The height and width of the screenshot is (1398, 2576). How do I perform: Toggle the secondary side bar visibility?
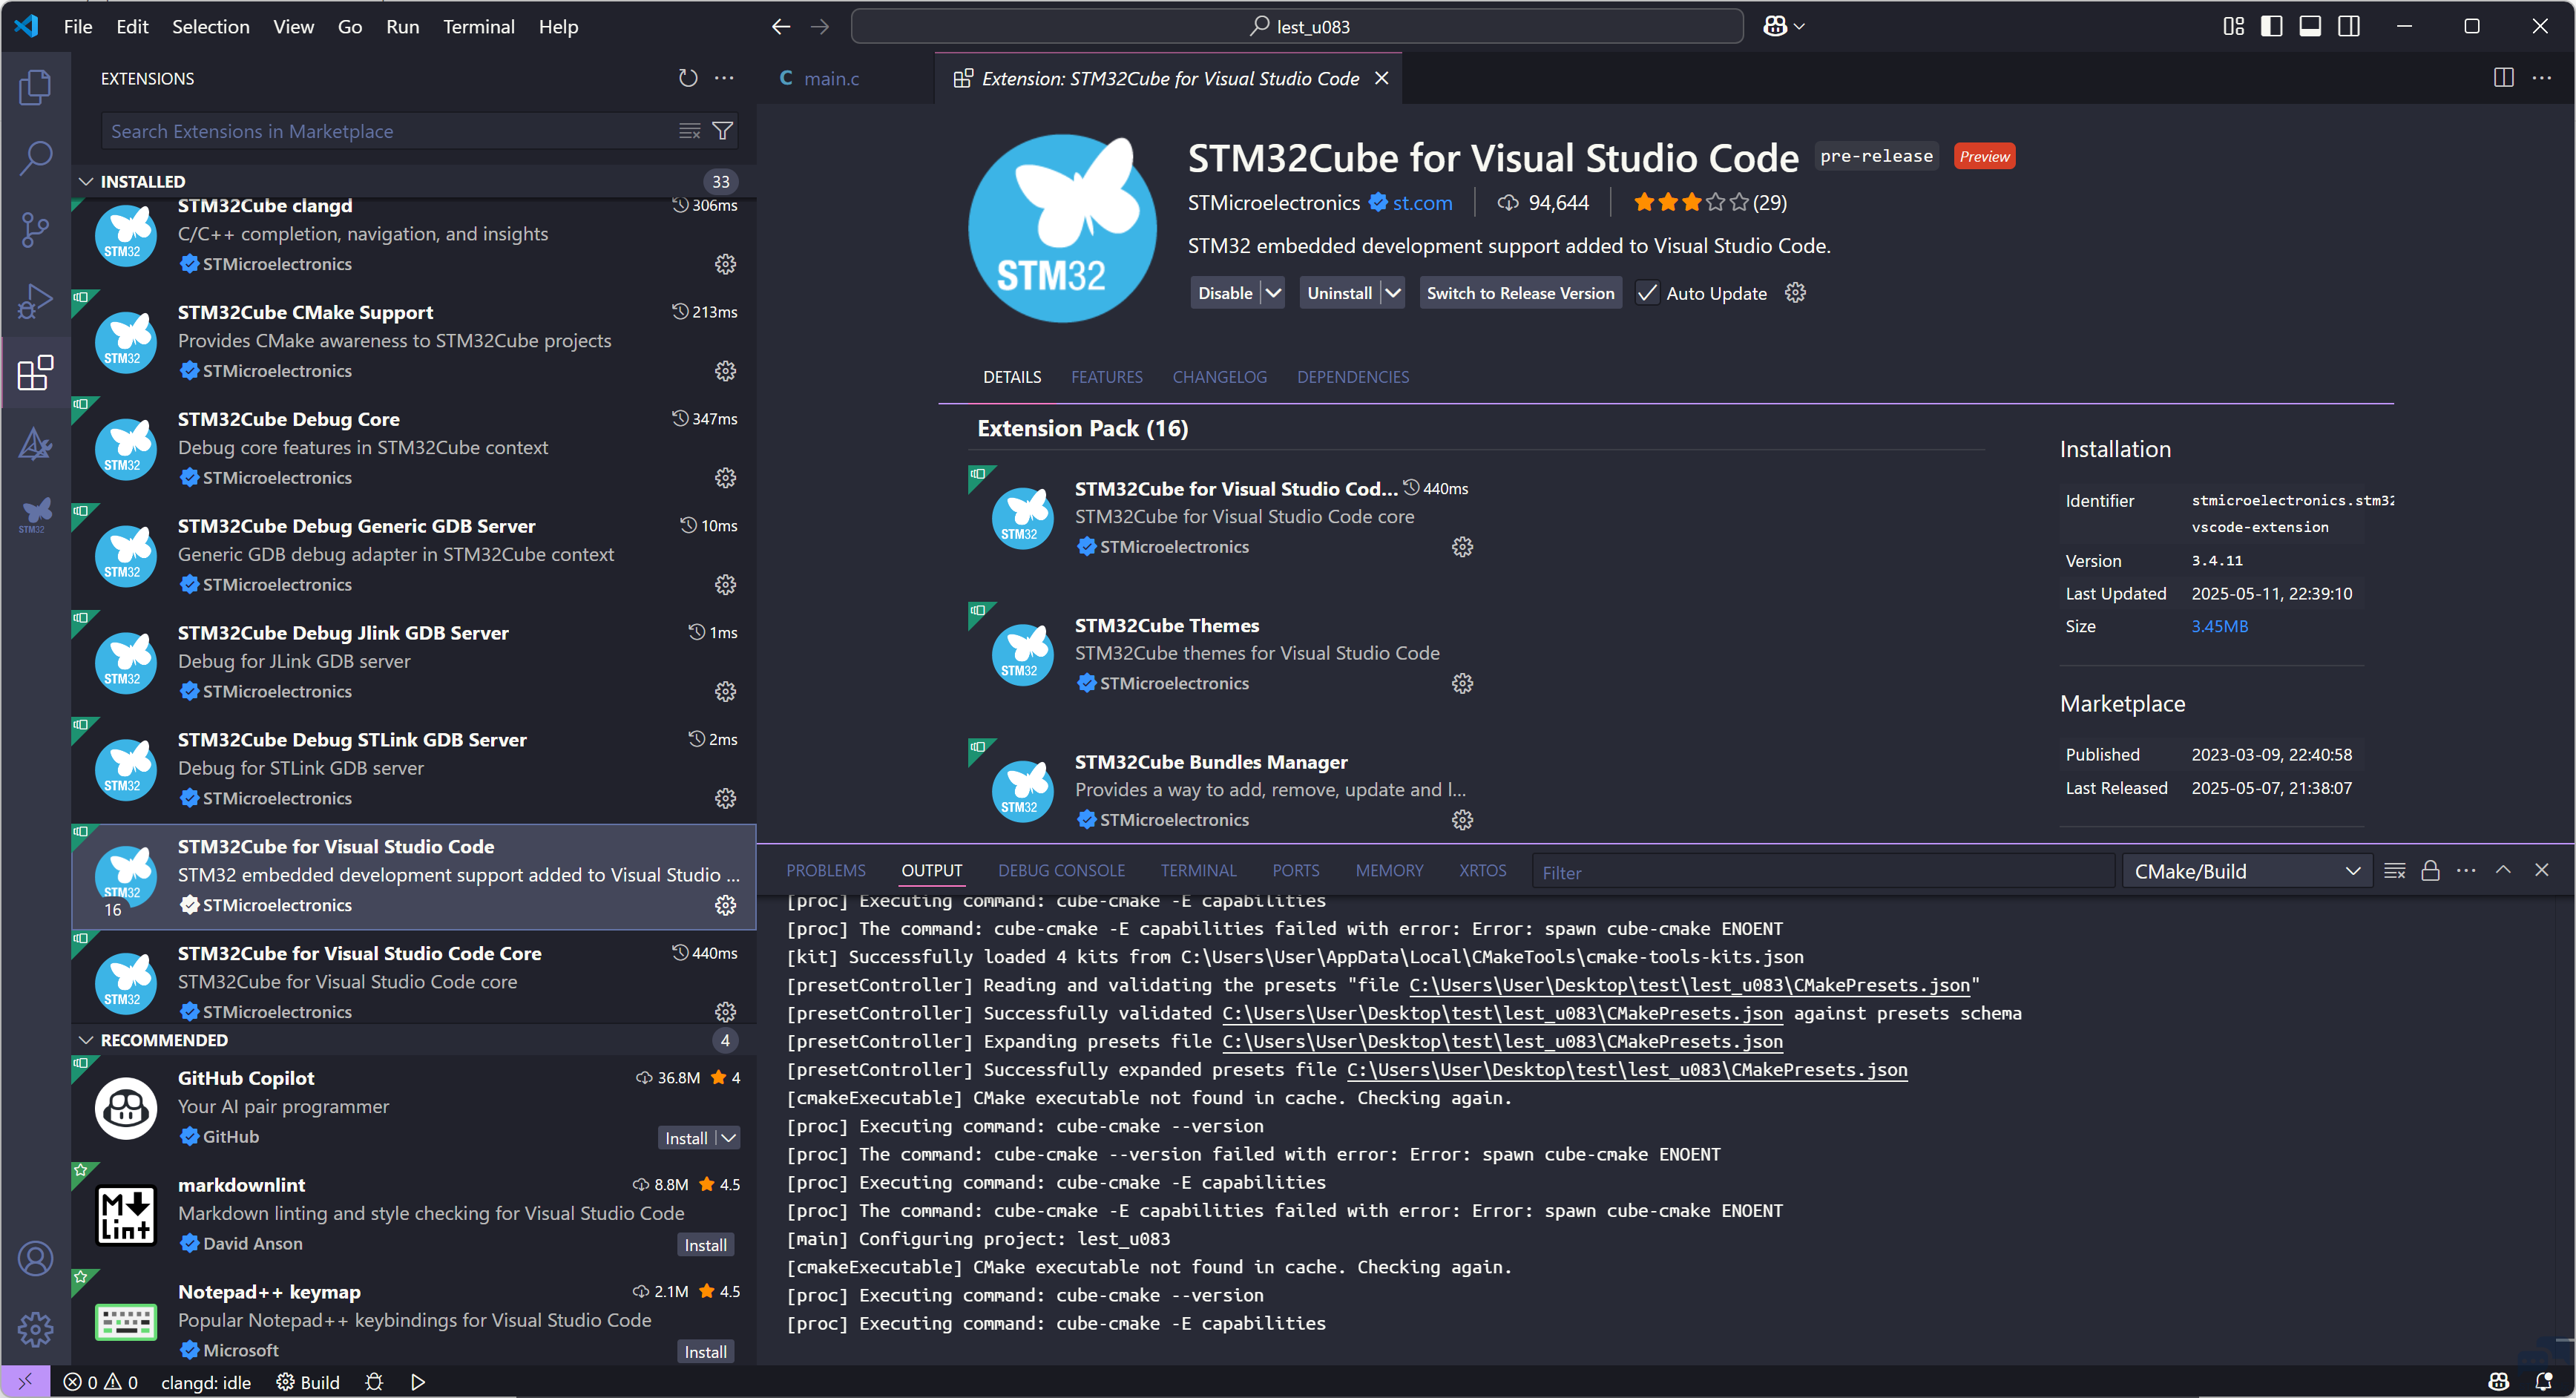tap(2350, 27)
